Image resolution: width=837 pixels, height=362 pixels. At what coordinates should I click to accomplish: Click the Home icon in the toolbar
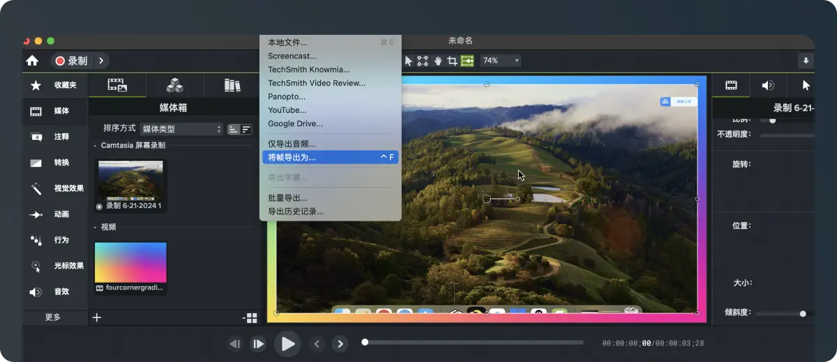(32, 61)
